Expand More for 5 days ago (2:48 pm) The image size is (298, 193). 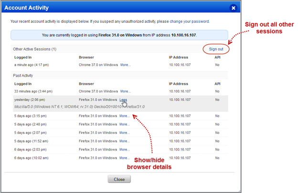click(124, 124)
